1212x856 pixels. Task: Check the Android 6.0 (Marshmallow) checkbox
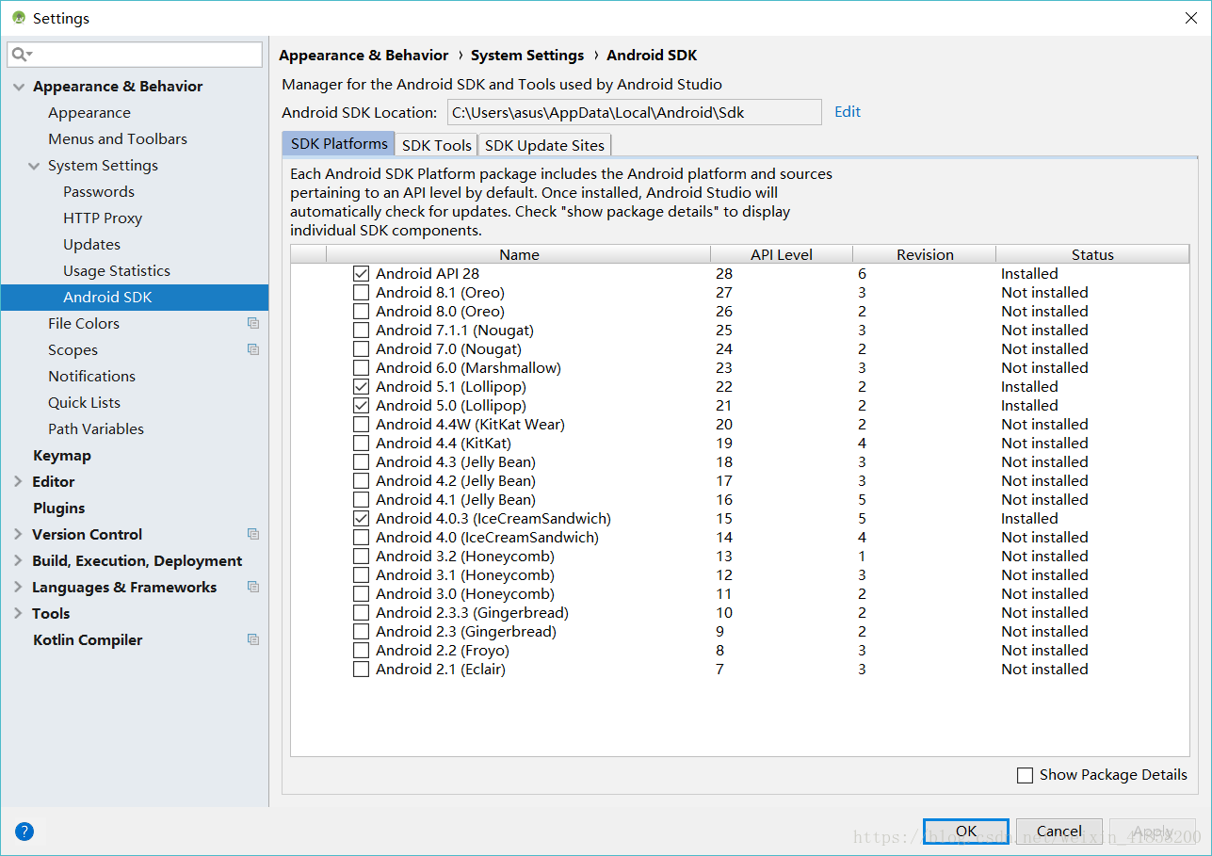(361, 367)
